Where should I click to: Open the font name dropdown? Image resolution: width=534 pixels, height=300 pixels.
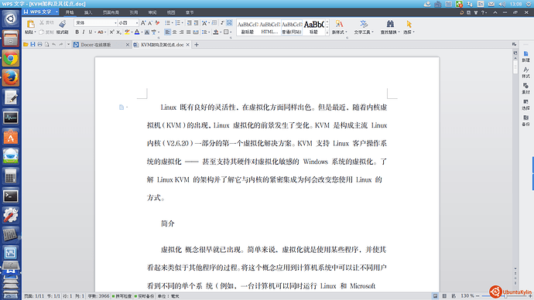pyautogui.click(x=115, y=22)
